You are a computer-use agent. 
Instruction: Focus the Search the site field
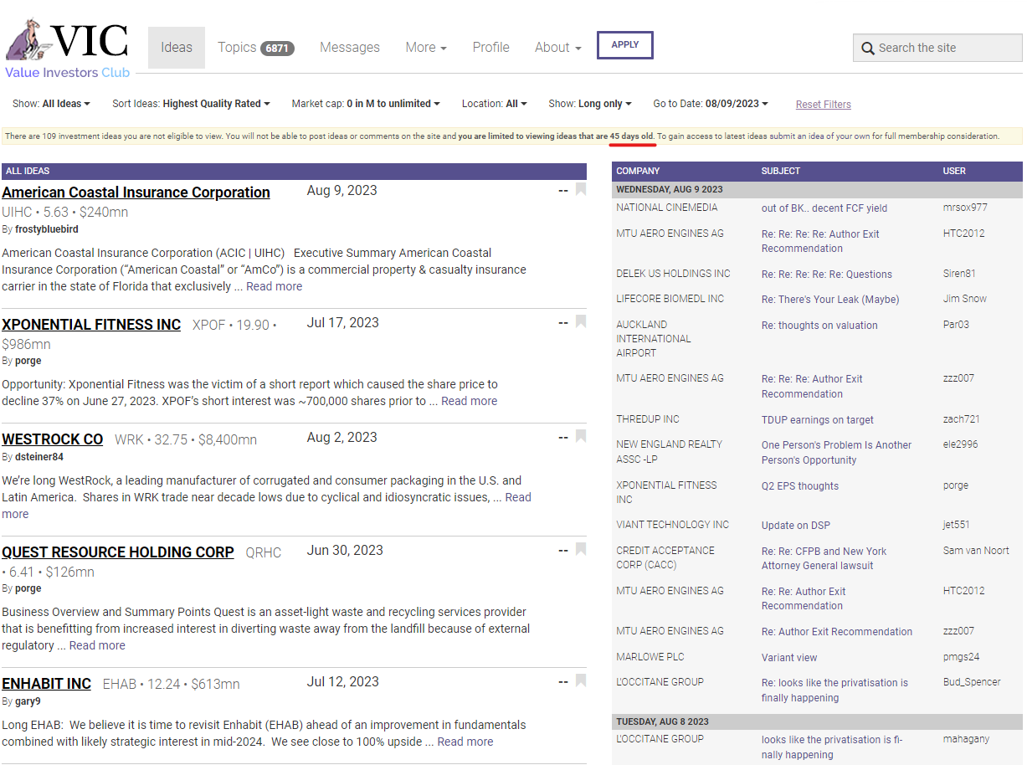click(946, 48)
